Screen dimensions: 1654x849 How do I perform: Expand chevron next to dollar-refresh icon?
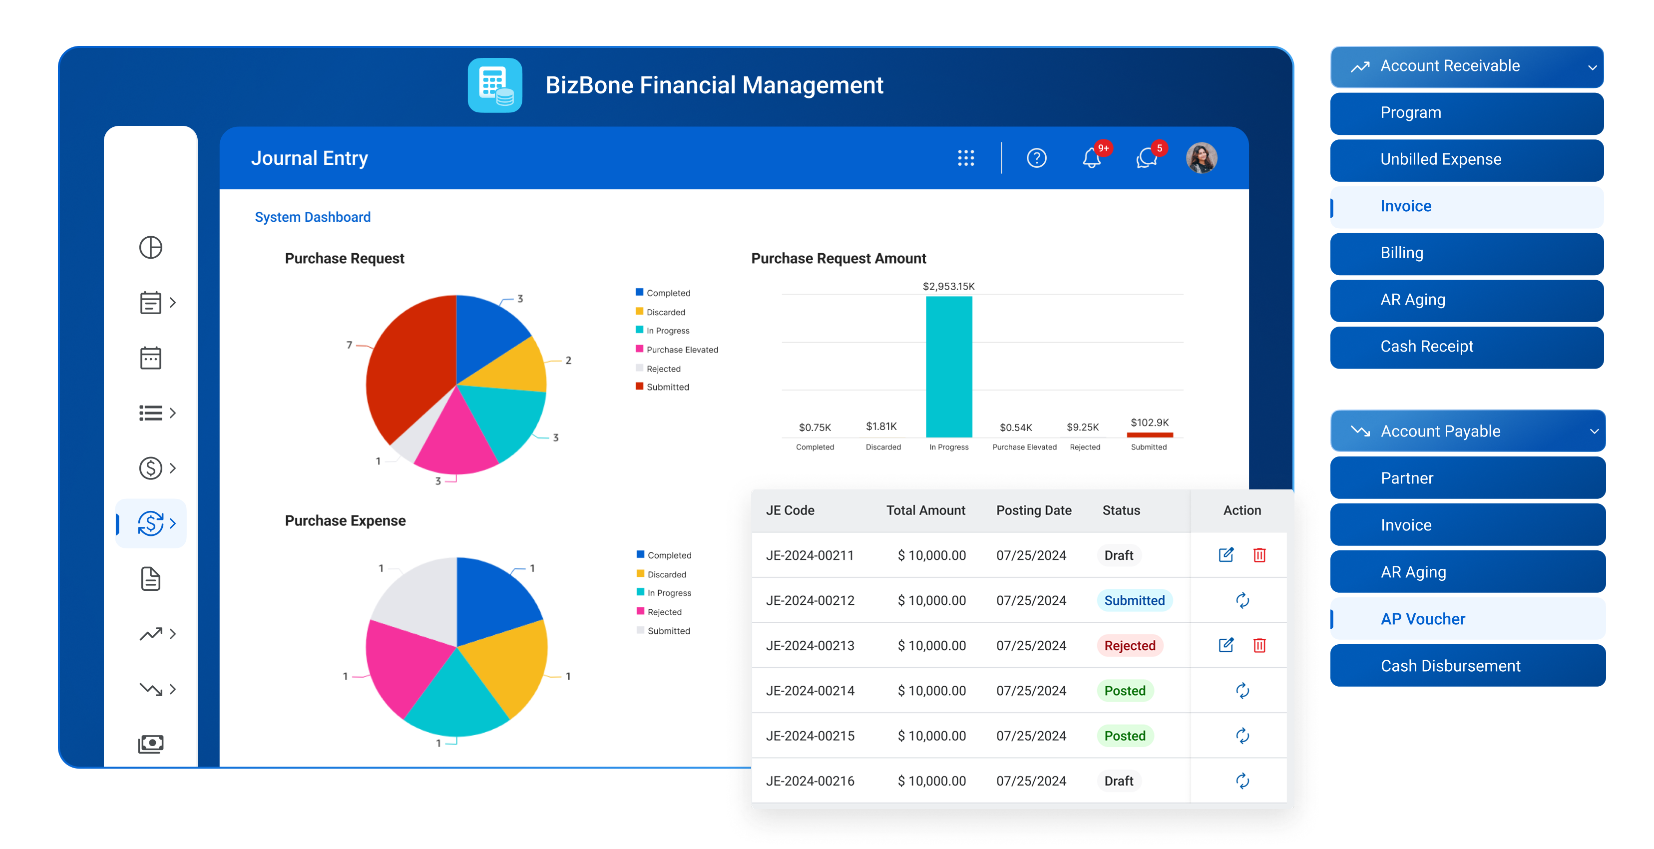173,523
